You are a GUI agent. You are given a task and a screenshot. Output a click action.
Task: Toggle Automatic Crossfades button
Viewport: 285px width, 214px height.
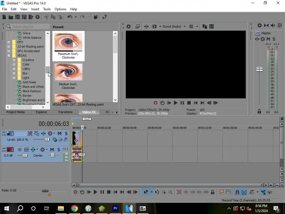244,192
